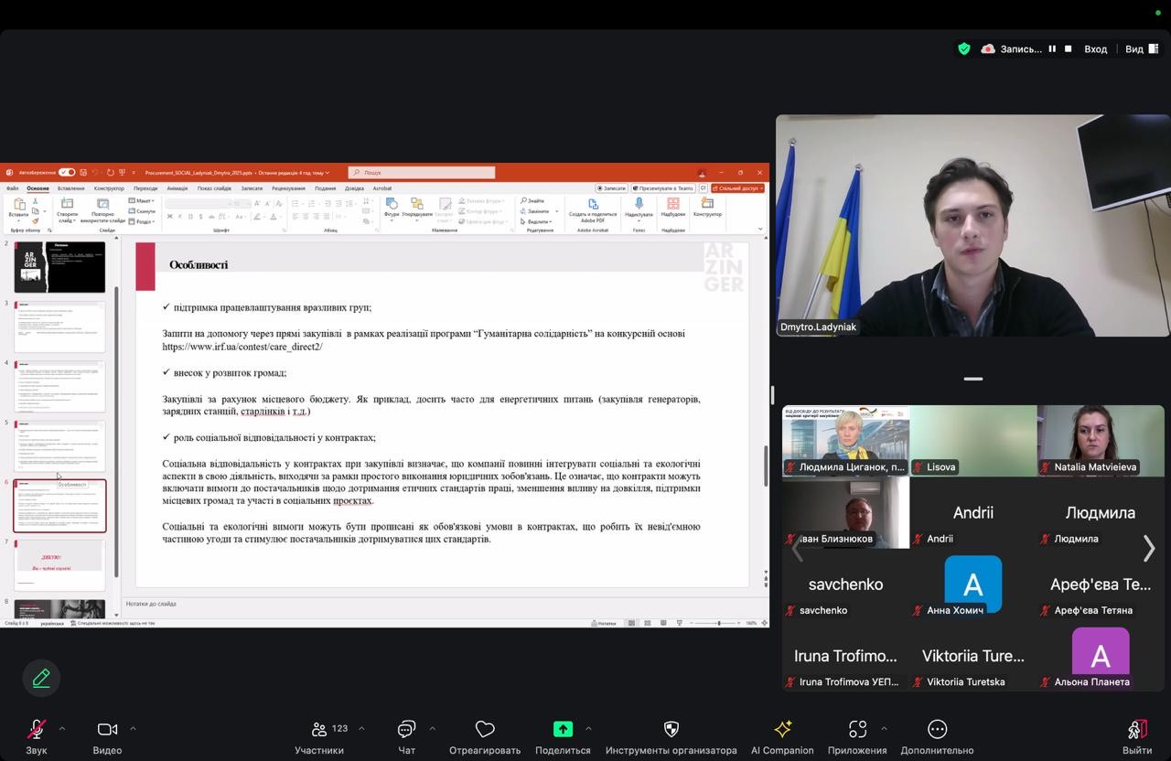Expand video options arrow beside camera
The image size is (1171, 761).
(133, 729)
